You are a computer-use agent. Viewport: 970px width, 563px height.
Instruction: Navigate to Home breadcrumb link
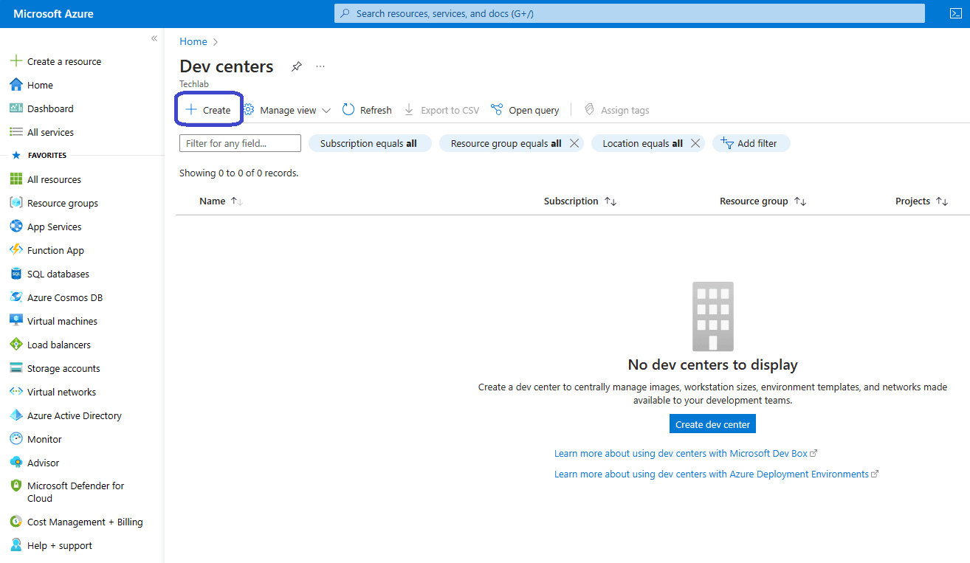193,41
